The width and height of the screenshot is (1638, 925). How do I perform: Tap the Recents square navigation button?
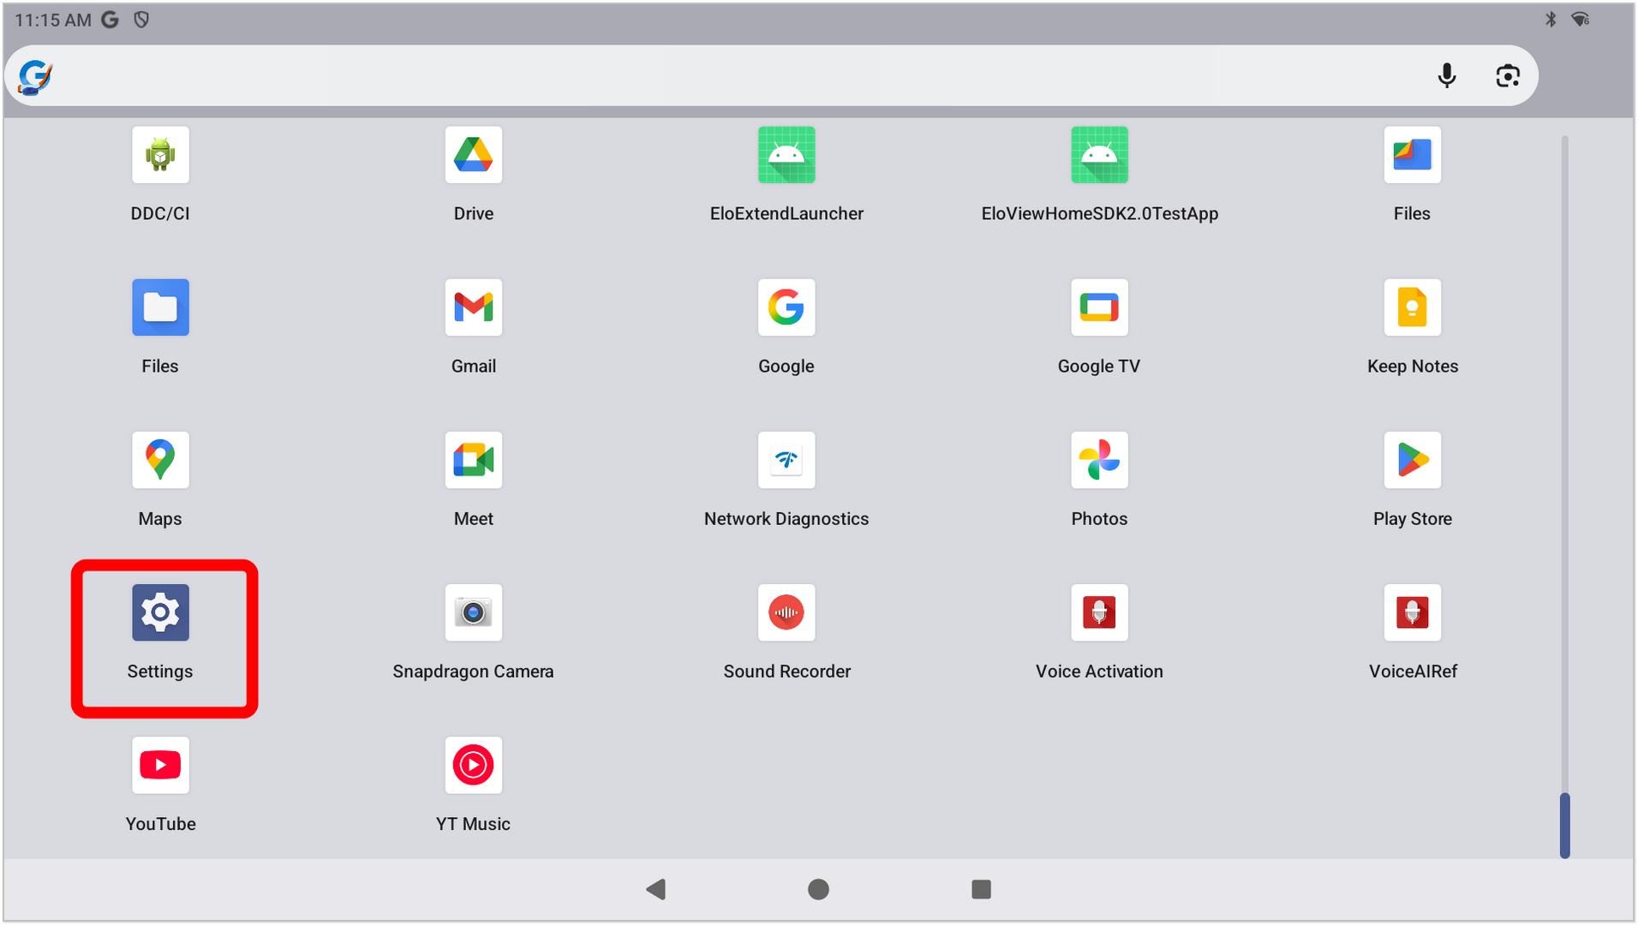click(981, 889)
